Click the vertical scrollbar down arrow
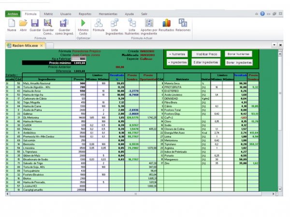290x217 pixels. [x=280, y=189]
